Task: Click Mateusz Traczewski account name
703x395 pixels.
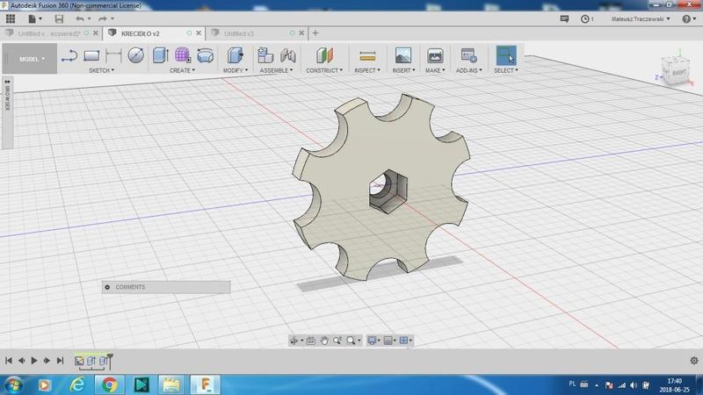Action: click(640, 18)
